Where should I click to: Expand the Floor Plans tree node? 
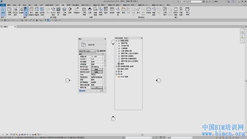(119, 43)
